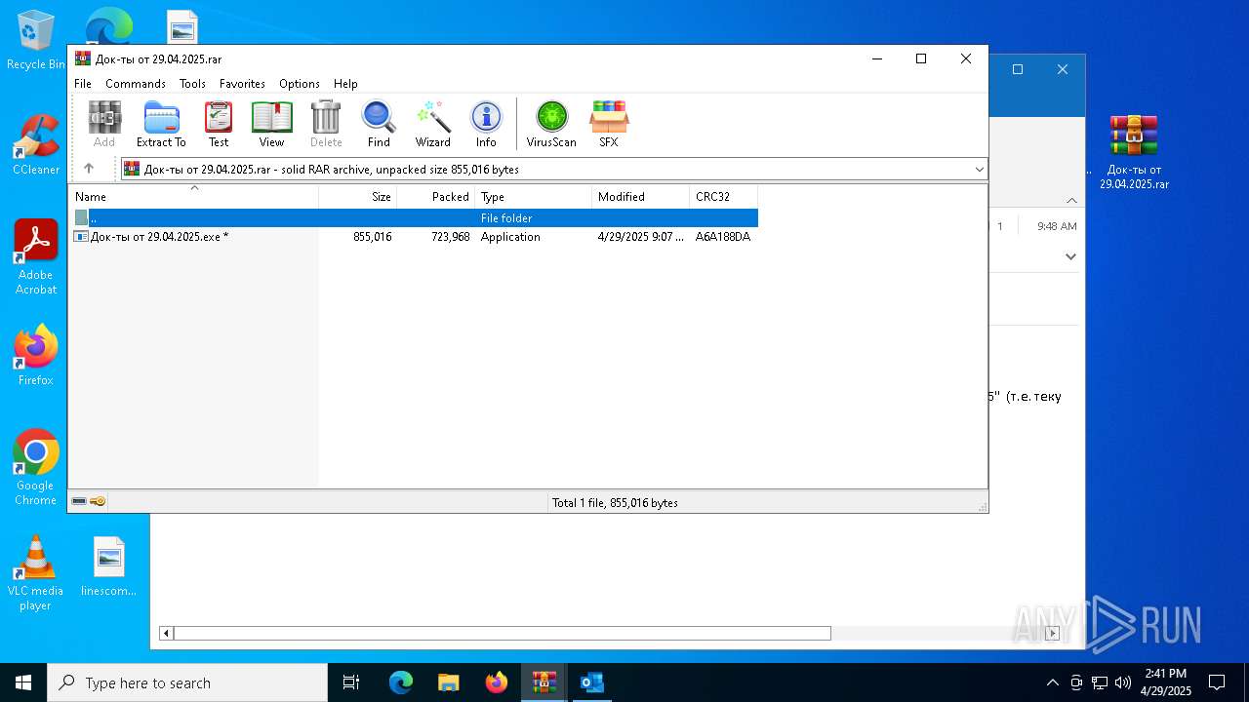
Task: Sort by the Modified column header
Action: (x=641, y=196)
